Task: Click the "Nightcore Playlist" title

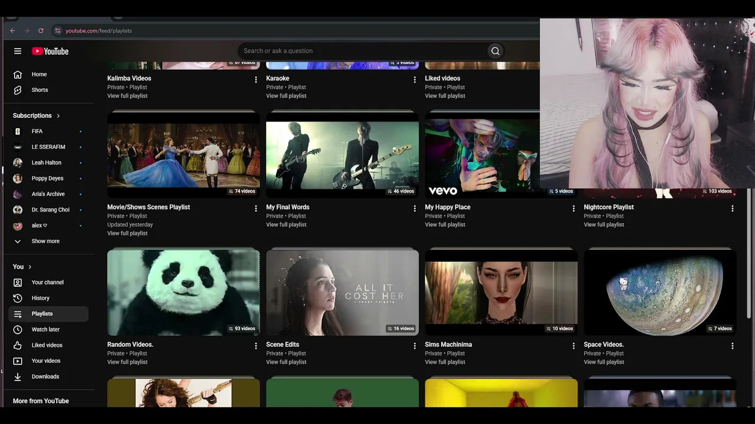Action: [609, 207]
